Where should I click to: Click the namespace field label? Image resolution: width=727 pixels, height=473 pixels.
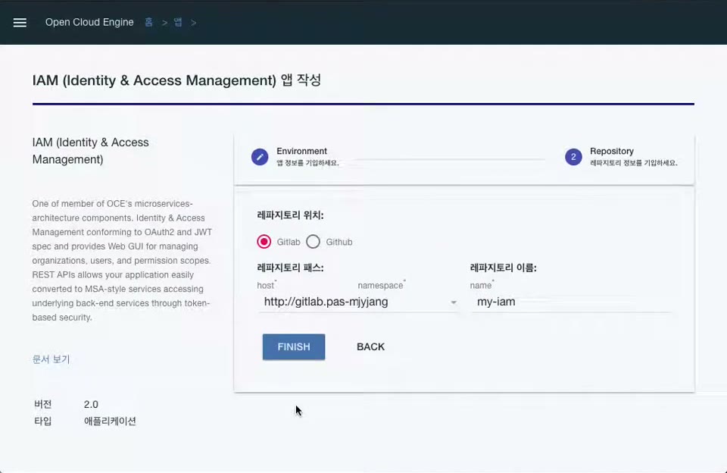381,286
